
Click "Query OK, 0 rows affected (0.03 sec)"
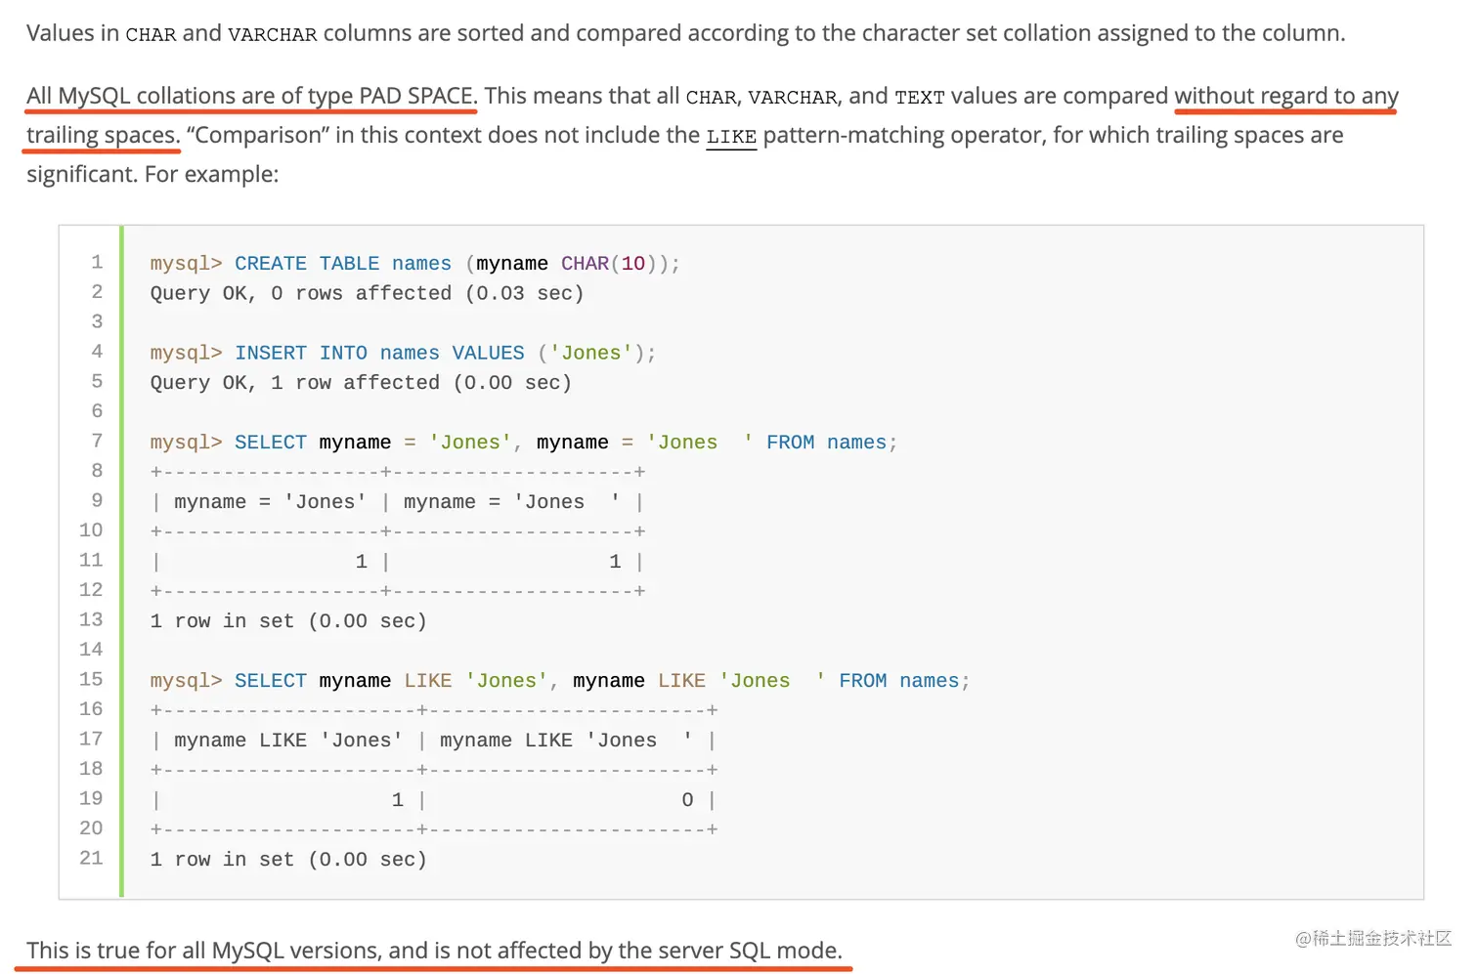click(x=367, y=293)
